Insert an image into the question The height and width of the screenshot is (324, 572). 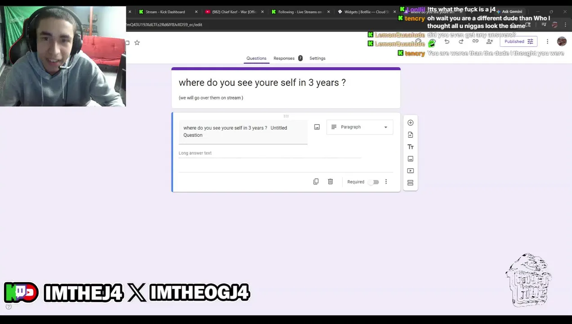click(317, 127)
